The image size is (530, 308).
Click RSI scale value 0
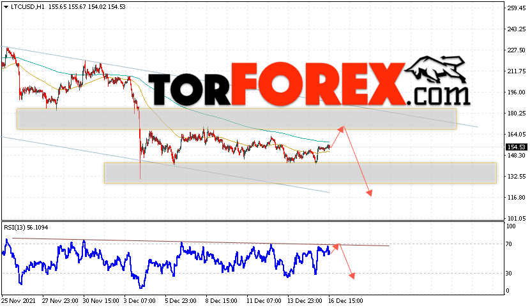(x=508, y=290)
